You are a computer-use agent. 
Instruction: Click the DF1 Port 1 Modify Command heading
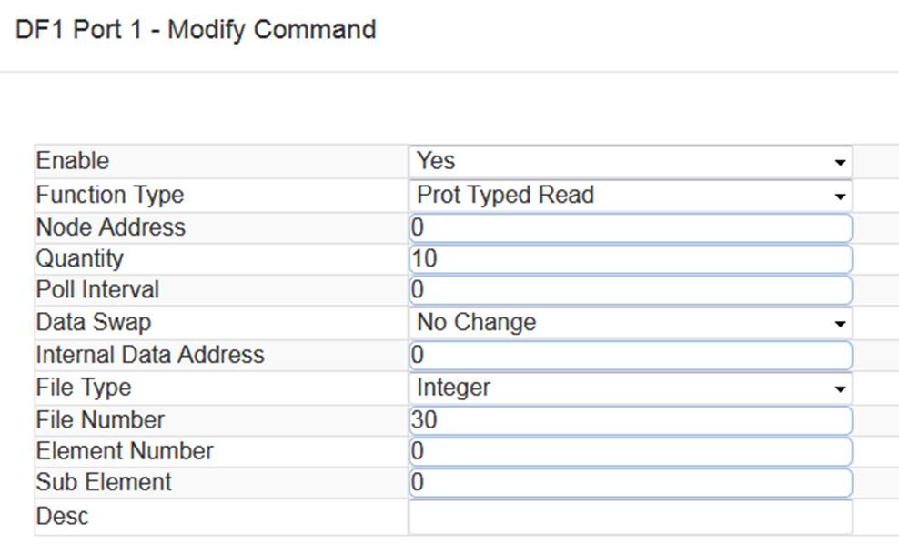[196, 30]
